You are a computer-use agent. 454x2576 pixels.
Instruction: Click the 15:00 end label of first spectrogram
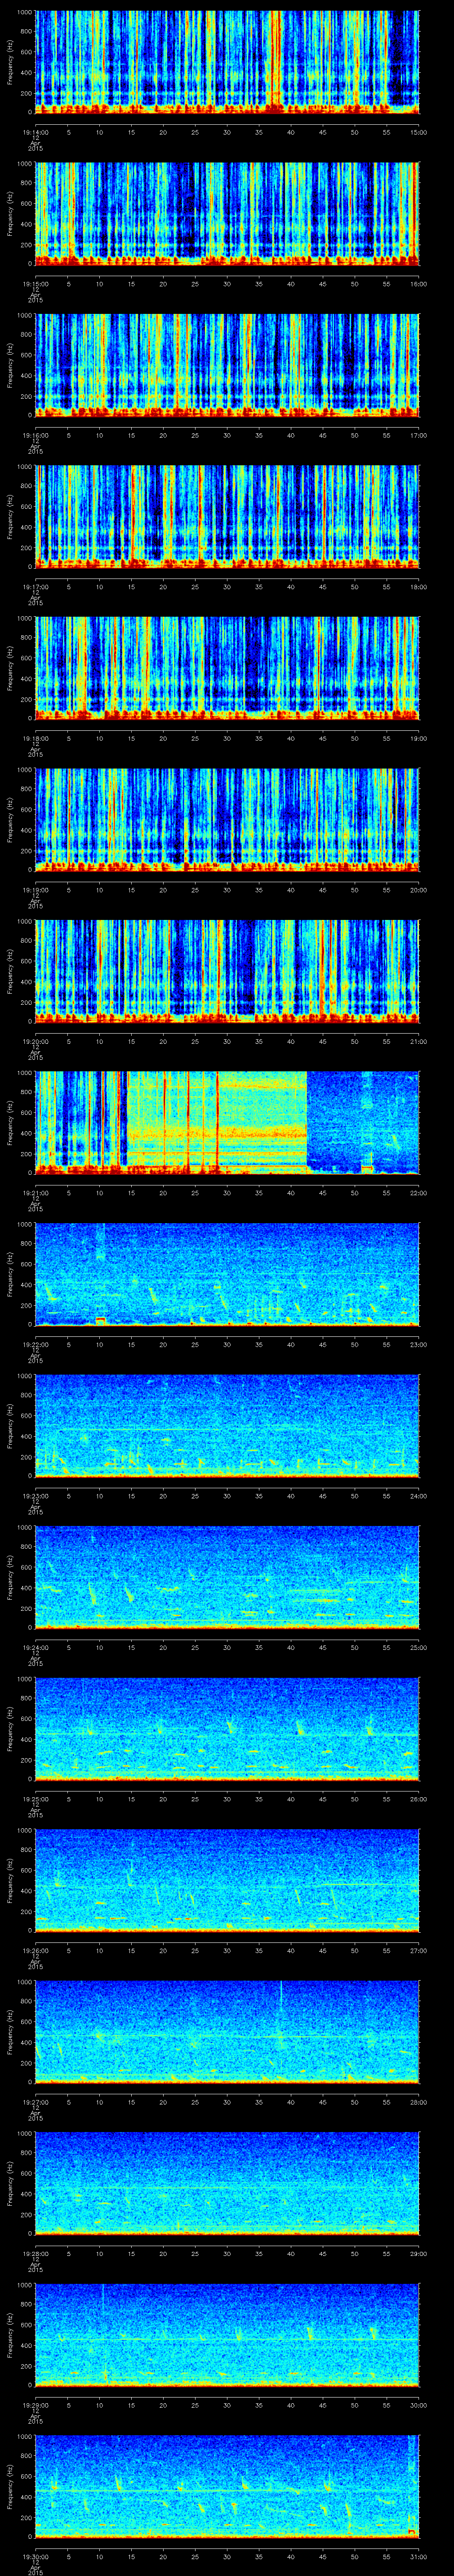point(418,131)
